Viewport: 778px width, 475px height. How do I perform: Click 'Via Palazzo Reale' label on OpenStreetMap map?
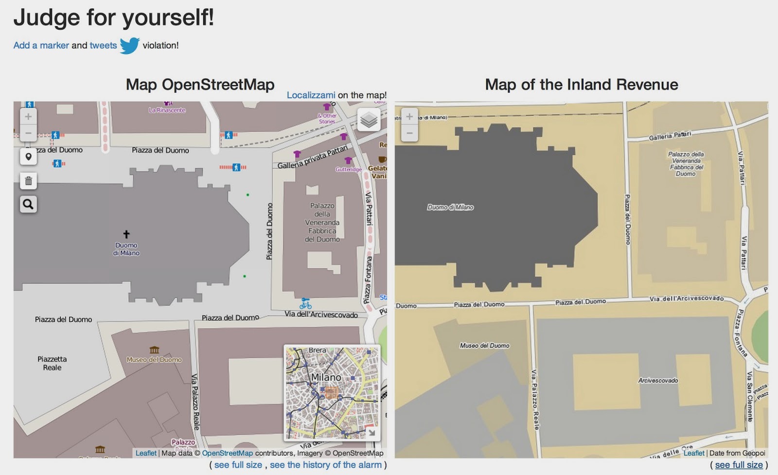click(195, 402)
